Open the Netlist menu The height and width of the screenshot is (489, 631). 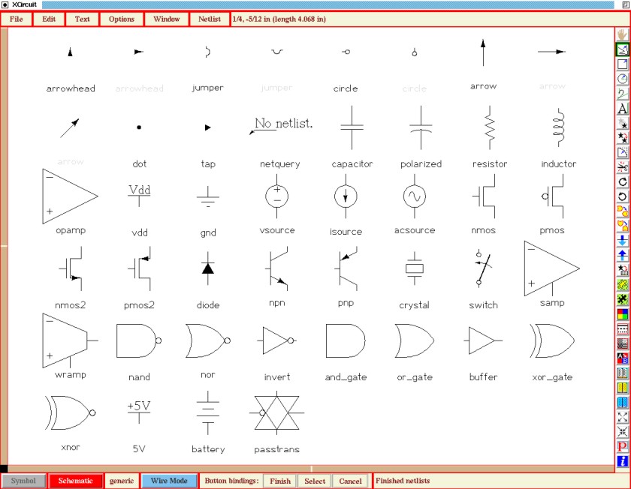point(210,19)
